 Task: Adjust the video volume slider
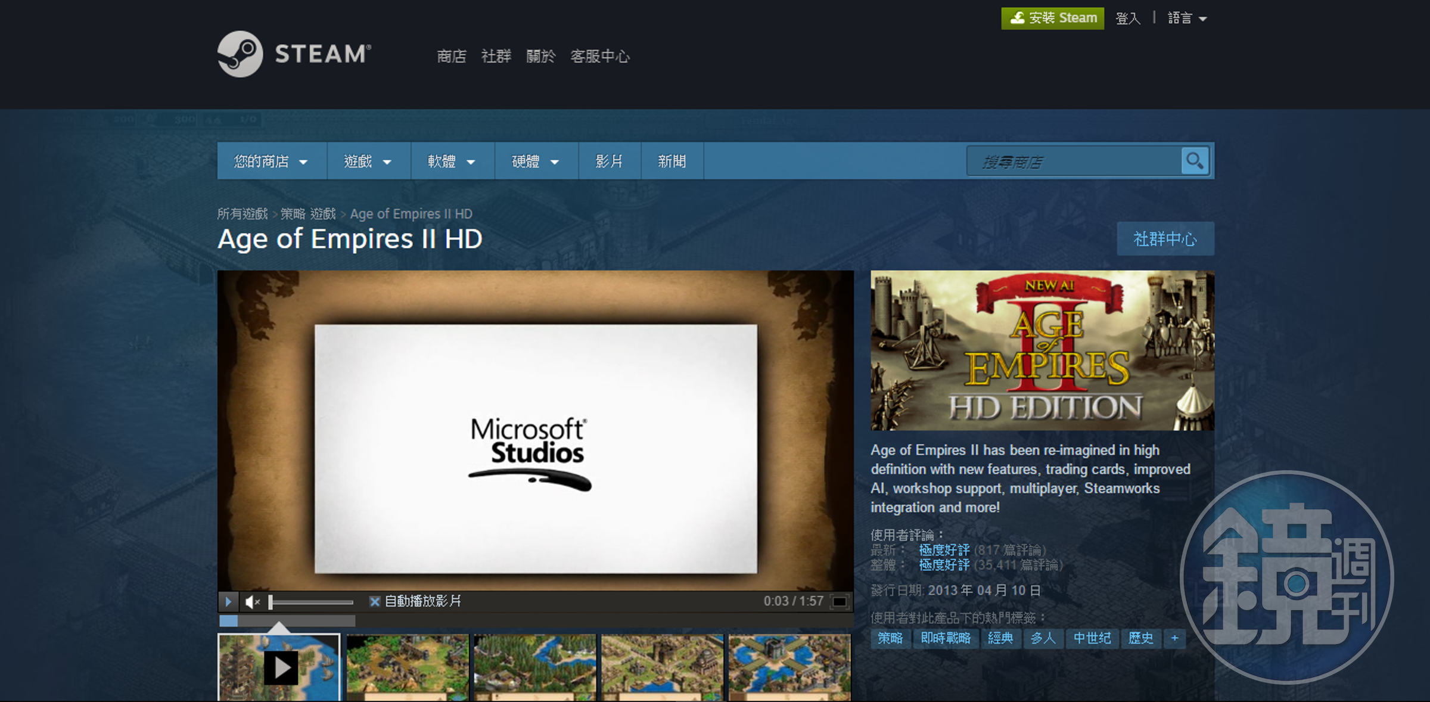(311, 602)
